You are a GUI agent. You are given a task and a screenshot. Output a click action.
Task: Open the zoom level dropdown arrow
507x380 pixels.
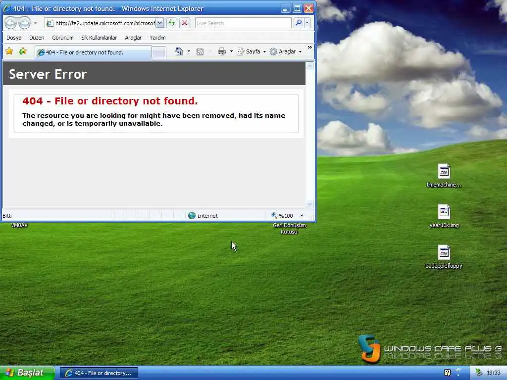[x=302, y=216]
